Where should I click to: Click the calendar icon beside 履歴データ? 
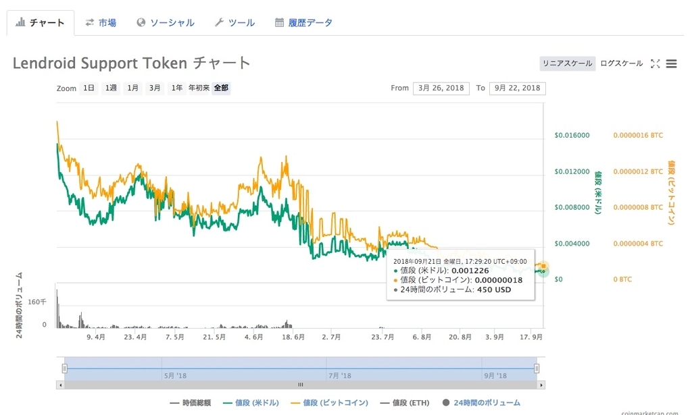point(279,22)
